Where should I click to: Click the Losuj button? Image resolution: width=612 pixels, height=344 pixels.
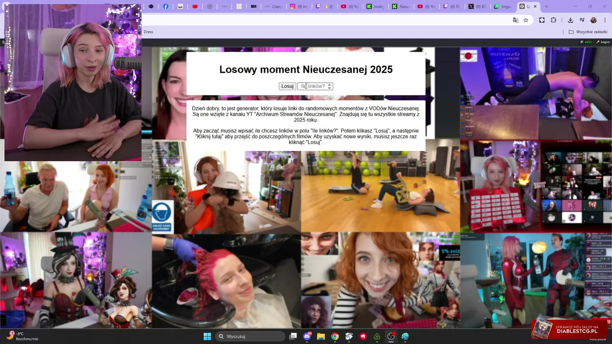pyautogui.click(x=287, y=86)
